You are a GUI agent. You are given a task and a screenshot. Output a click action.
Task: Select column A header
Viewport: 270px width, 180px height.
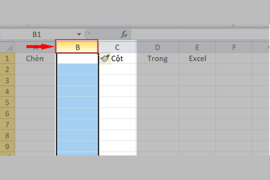coord(35,48)
